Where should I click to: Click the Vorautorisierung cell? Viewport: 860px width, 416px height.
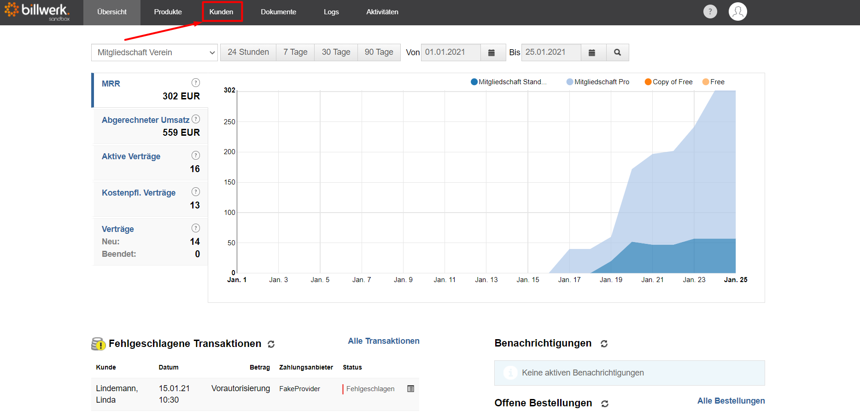tap(240, 388)
